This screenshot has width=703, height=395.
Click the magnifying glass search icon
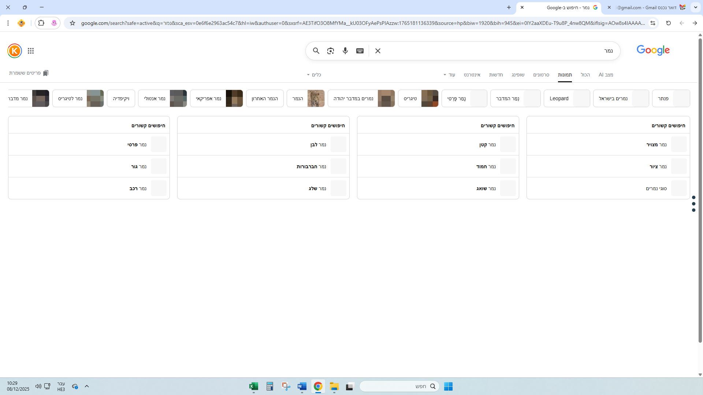tap(316, 51)
